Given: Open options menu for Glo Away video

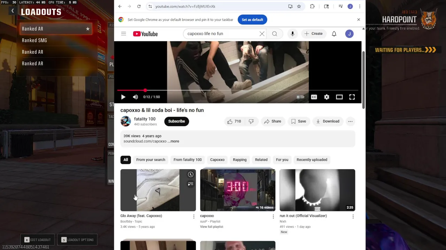Looking at the screenshot, I should [x=194, y=216].
